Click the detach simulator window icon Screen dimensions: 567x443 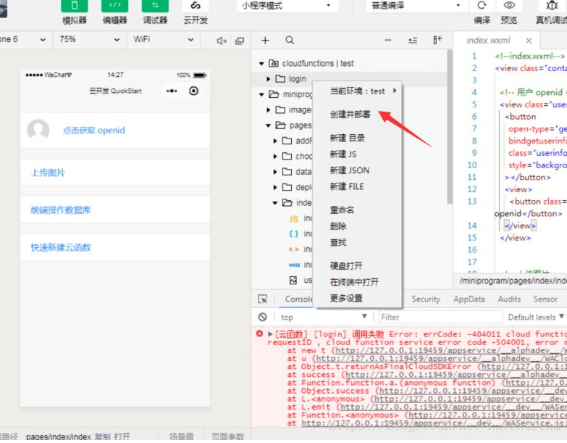click(x=240, y=41)
